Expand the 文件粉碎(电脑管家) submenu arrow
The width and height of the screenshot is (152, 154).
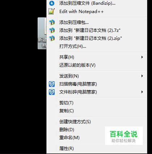pos(142,92)
